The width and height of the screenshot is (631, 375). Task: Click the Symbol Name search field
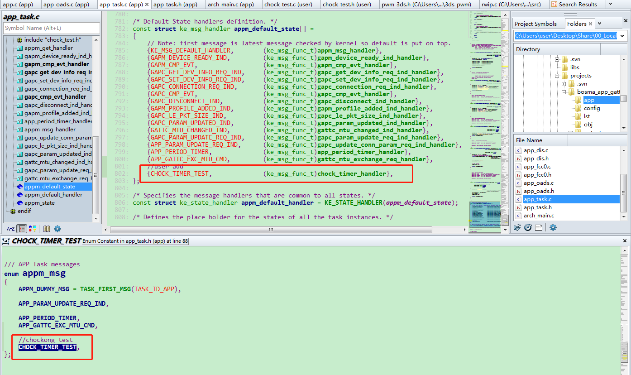pos(51,28)
